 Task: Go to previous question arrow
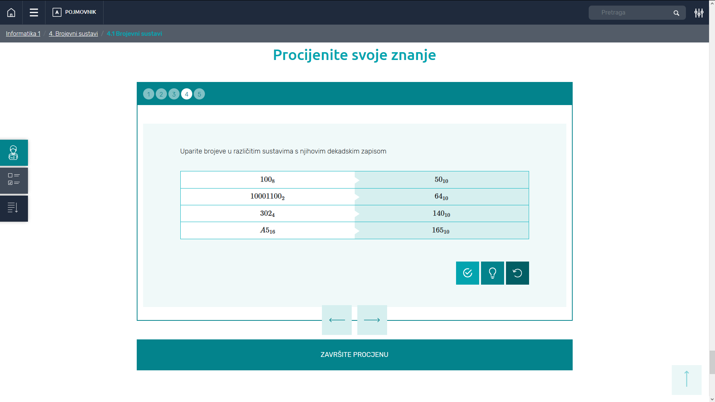[x=337, y=320]
